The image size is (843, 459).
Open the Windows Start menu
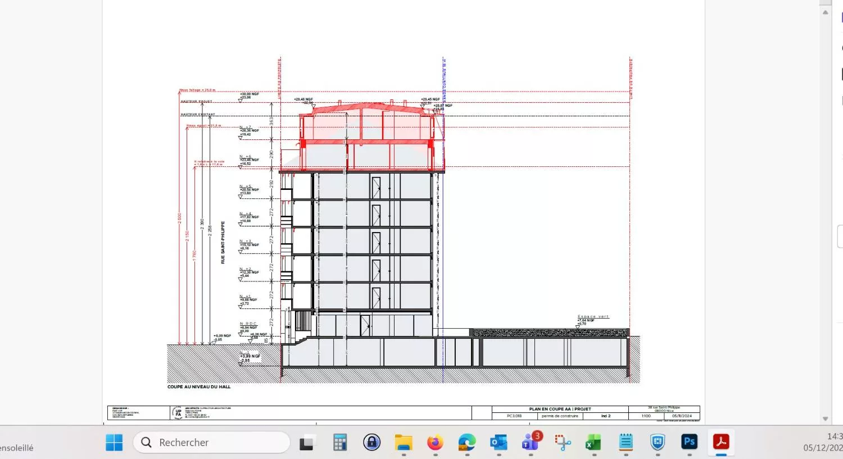pos(114,442)
